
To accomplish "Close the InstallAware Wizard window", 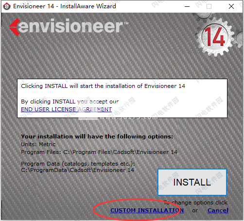I will click(x=231, y=6).
